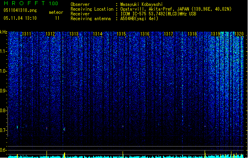Click the meteor echo at 1315
This screenshot has height=158, width=248.
click(x=123, y=126)
